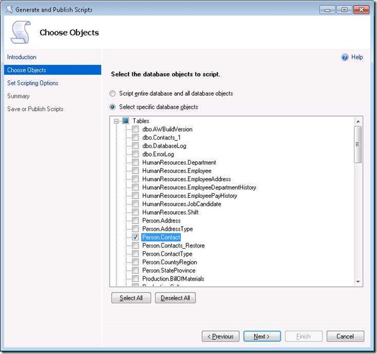Check the Person.Contacts_Restore checkbox
Screen dimensions: 377x354
[135, 246]
